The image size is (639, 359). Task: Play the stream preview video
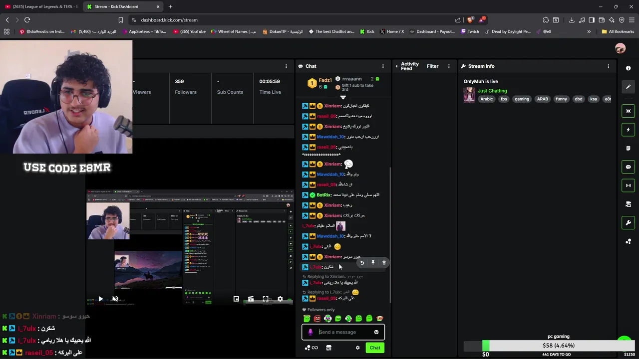point(100,299)
